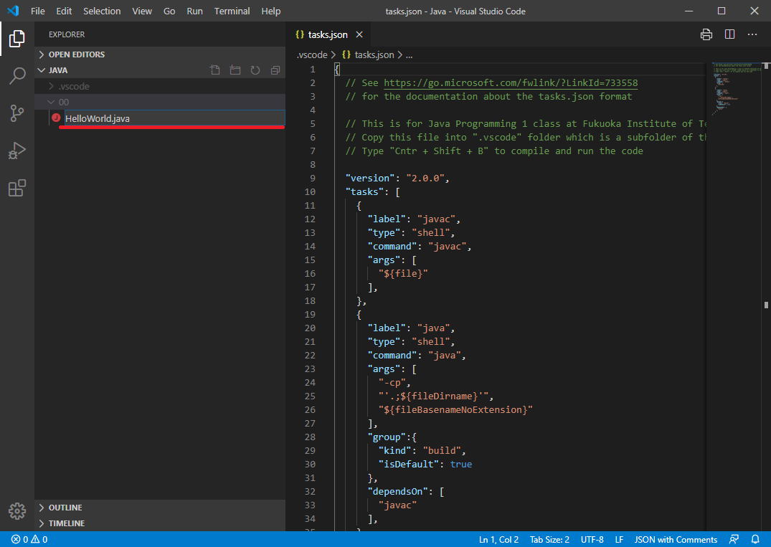
Task: Click the feedback icon in status bar
Action: tap(734, 539)
